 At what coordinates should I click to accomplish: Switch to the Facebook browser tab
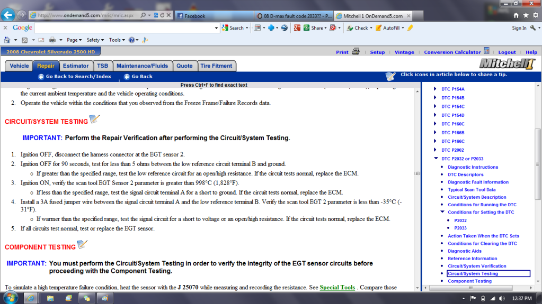coord(215,16)
